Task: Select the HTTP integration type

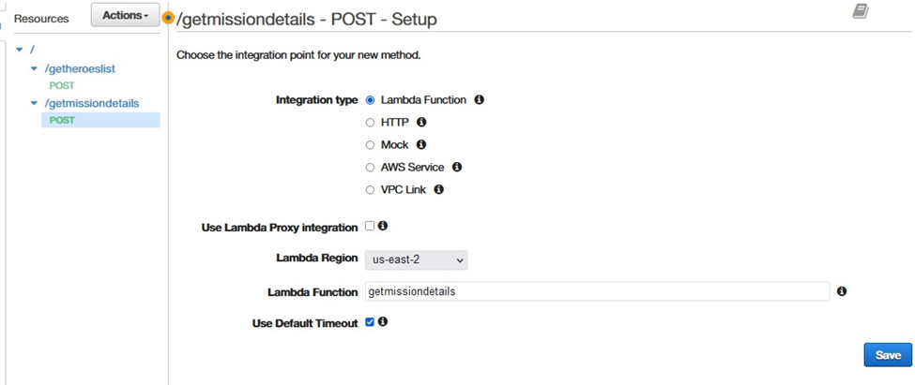Action: click(x=370, y=123)
